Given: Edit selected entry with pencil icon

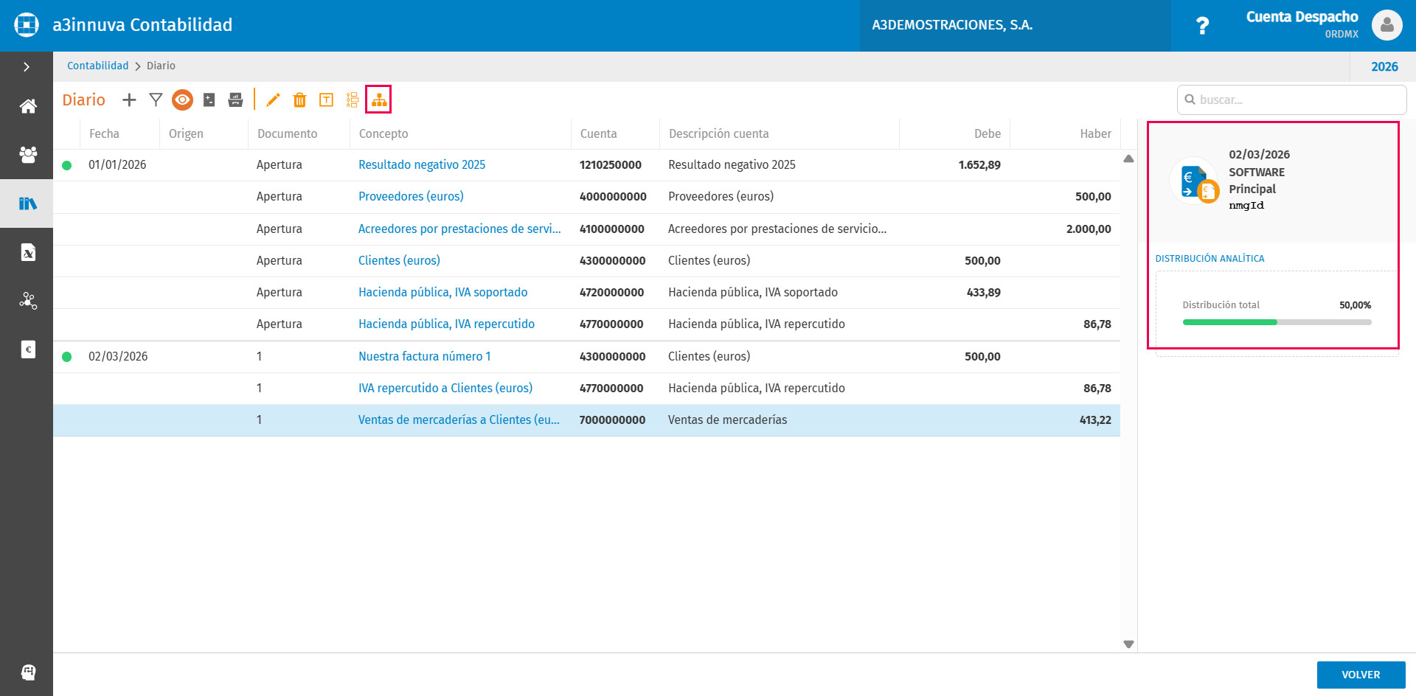Looking at the screenshot, I should 273,100.
